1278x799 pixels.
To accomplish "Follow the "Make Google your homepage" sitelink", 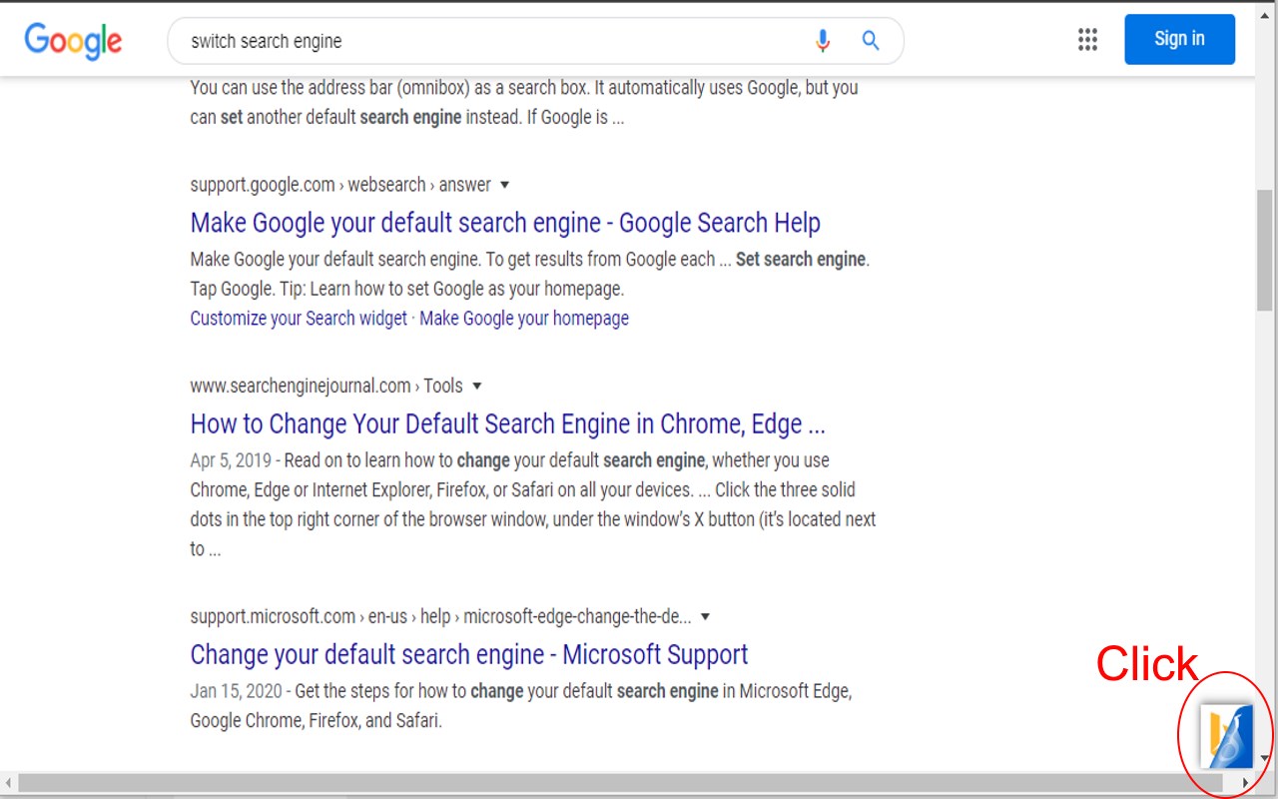I will (524, 319).
